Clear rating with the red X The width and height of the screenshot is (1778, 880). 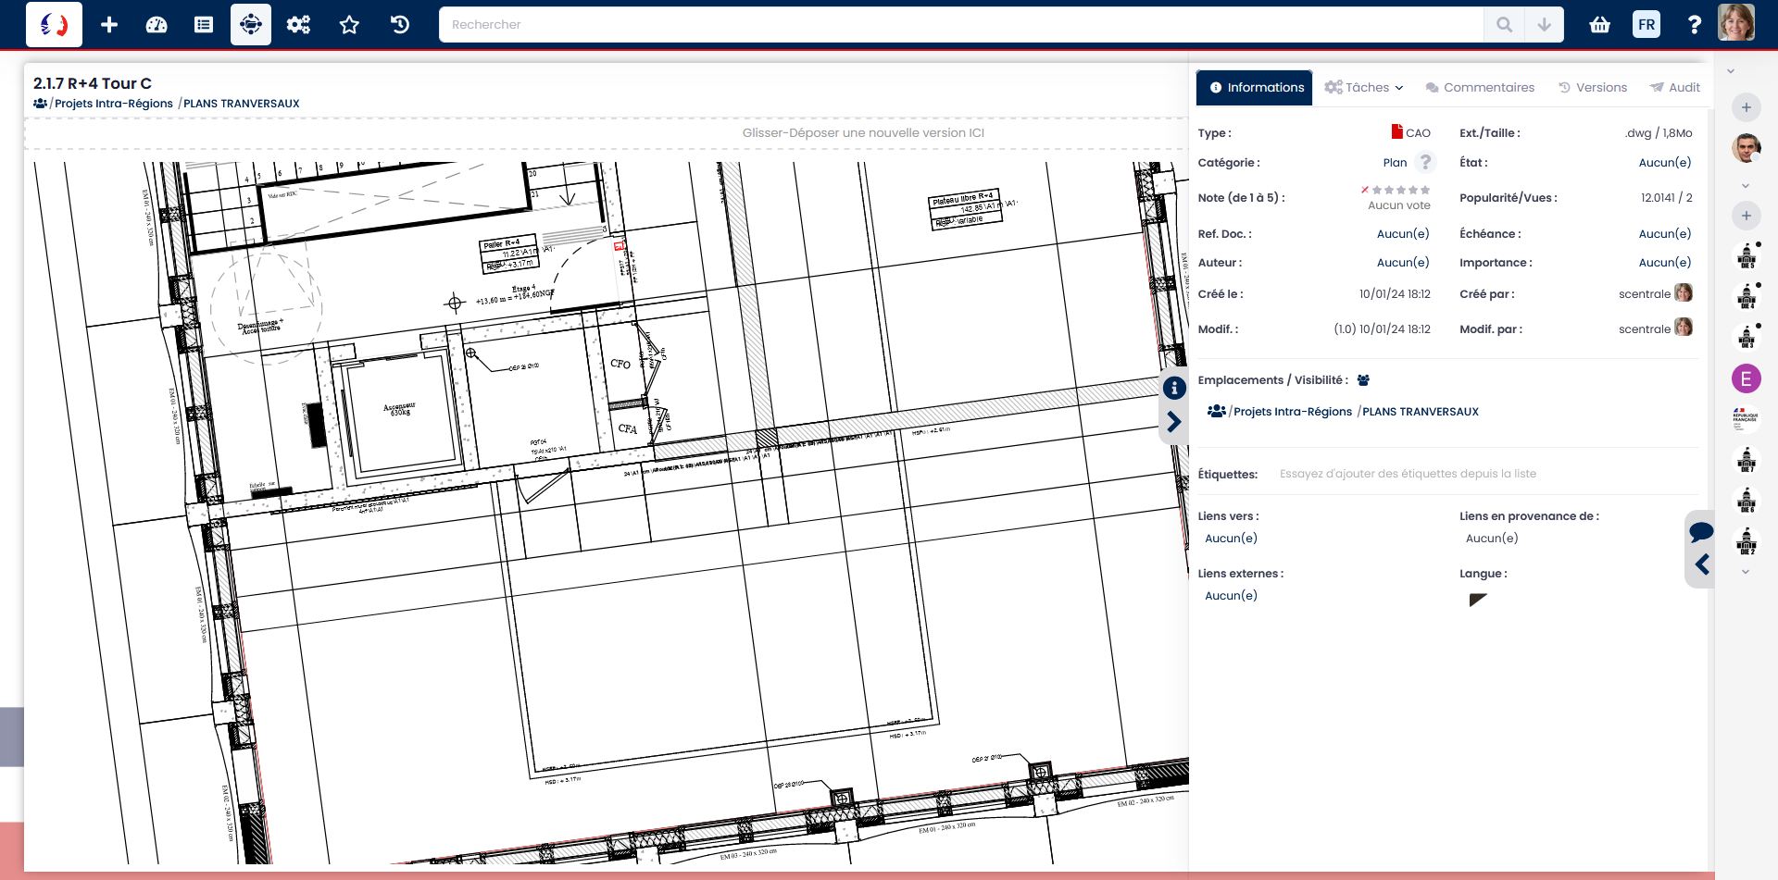point(1364,190)
